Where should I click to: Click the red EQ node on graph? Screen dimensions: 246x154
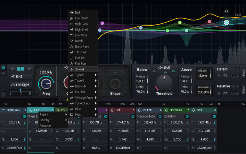click(x=209, y=21)
